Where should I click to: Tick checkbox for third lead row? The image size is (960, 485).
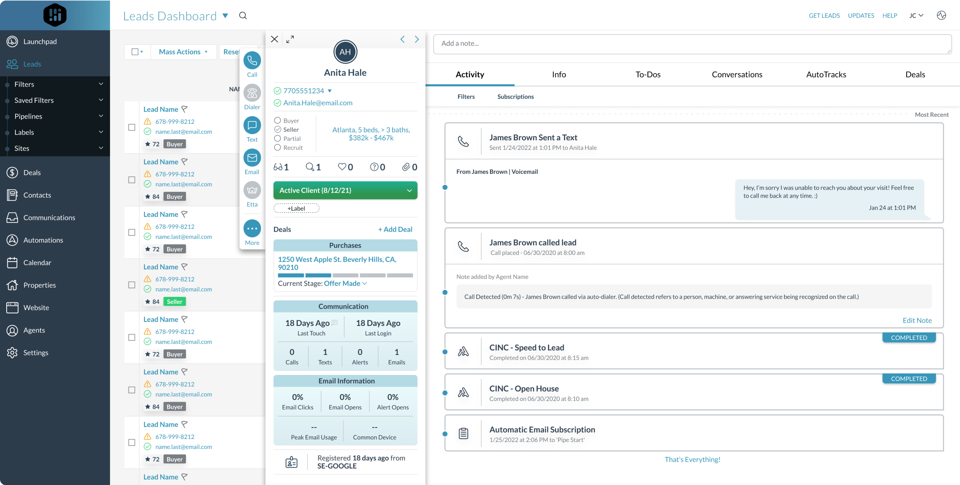click(131, 232)
